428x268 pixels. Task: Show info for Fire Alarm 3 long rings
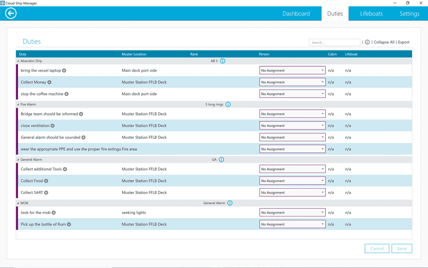click(x=228, y=104)
